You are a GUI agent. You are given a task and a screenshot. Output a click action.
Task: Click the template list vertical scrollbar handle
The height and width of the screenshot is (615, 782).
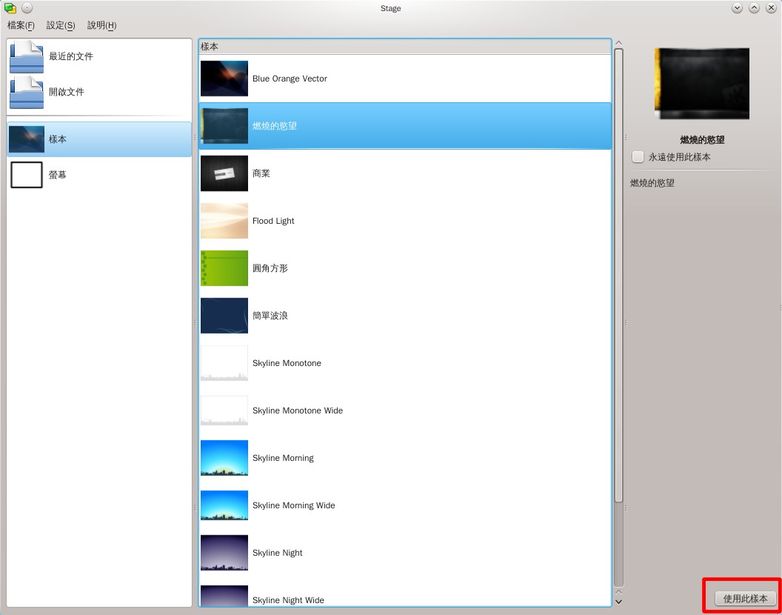(618, 275)
